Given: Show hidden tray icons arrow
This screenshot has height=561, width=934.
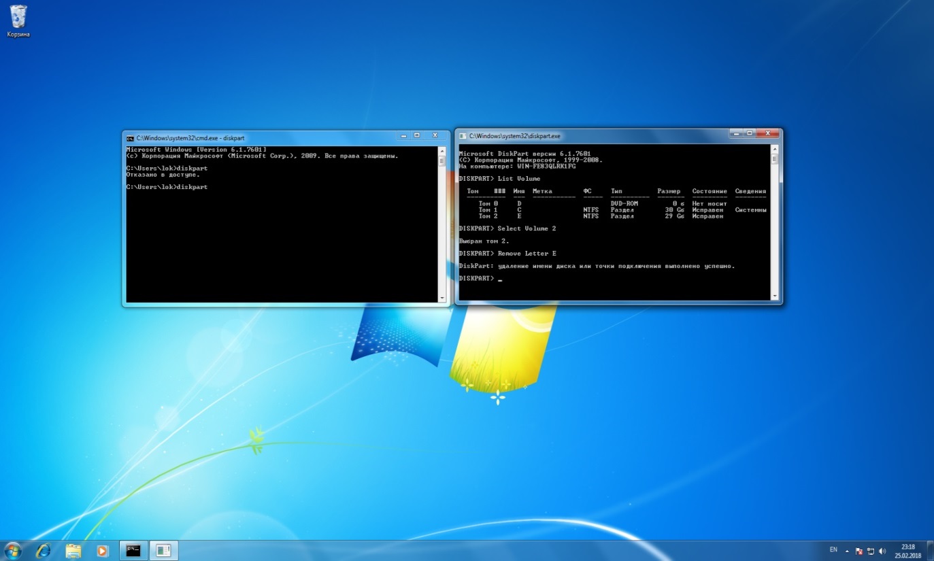Looking at the screenshot, I should point(847,551).
